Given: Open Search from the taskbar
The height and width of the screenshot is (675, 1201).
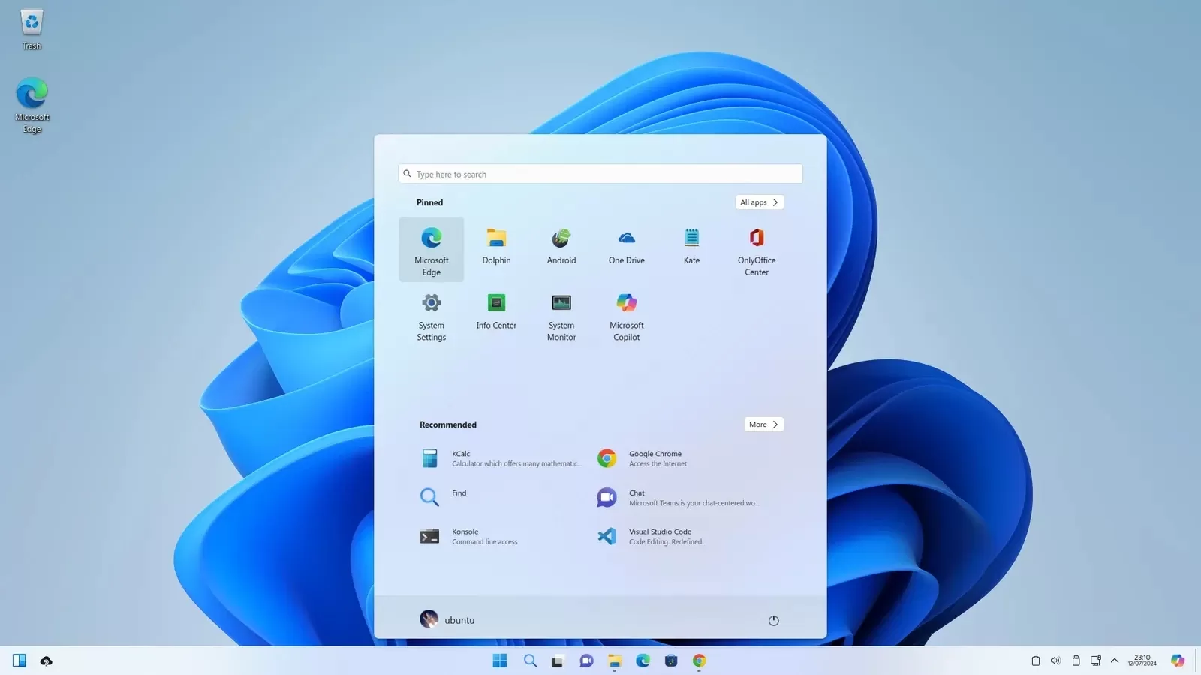Looking at the screenshot, I should [x=530, y=661].
